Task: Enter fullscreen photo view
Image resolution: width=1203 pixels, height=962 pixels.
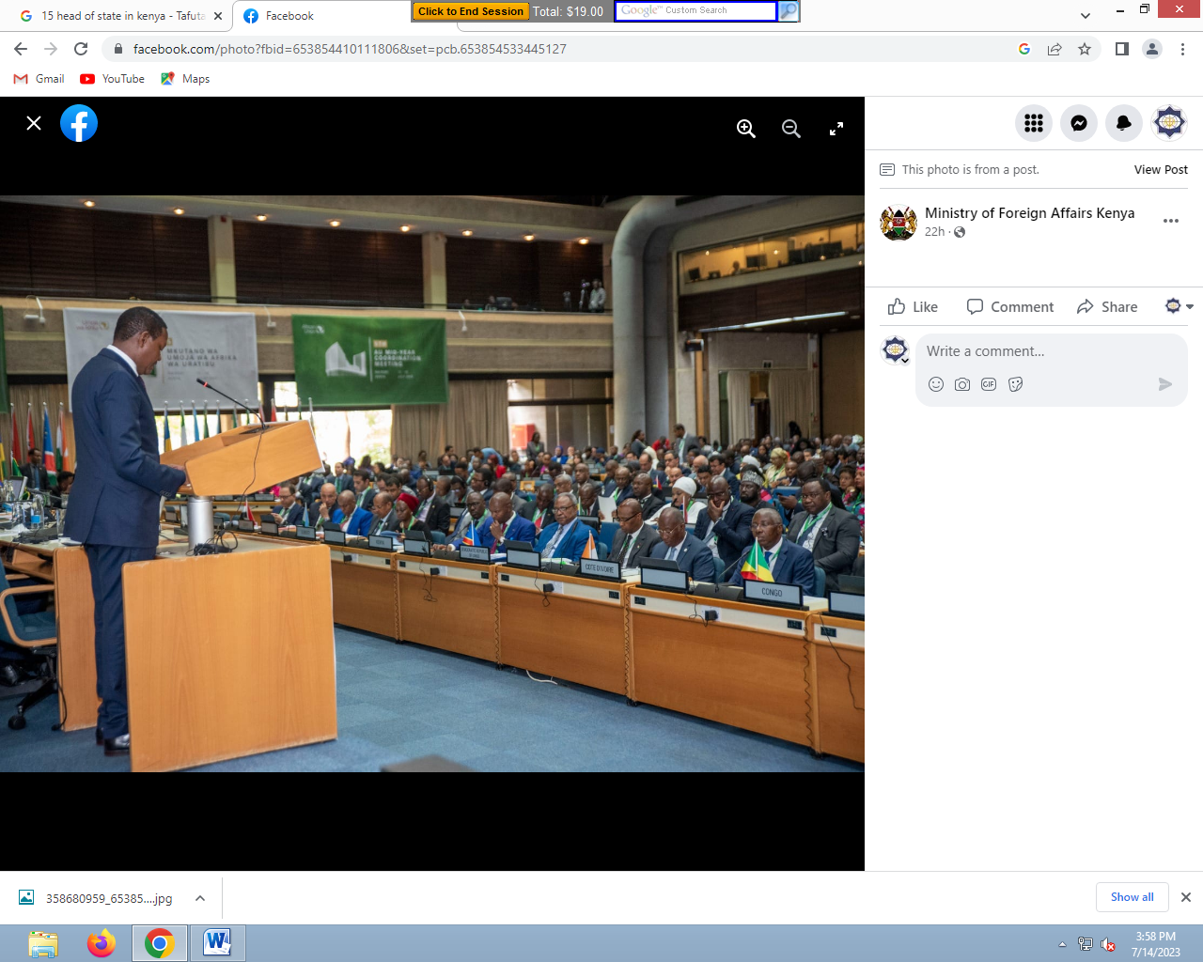Action: [836, 129]
